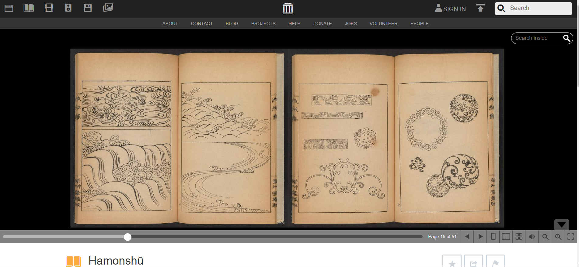Favorite this item with the star
This screenshot has height=267, width=579.
coord(452,262)
